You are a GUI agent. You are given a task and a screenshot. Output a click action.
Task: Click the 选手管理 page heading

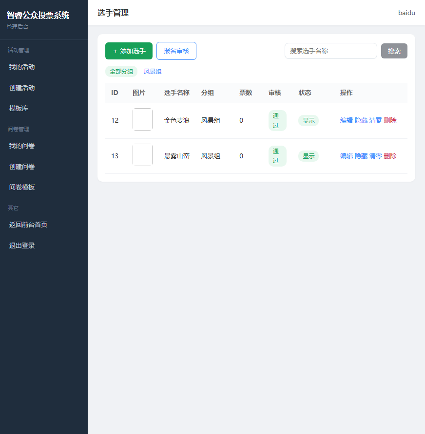[113, 13]
